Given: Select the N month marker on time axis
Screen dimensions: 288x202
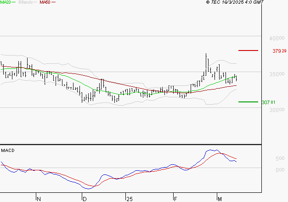Looking at the screenshot, I should [39, 198].
